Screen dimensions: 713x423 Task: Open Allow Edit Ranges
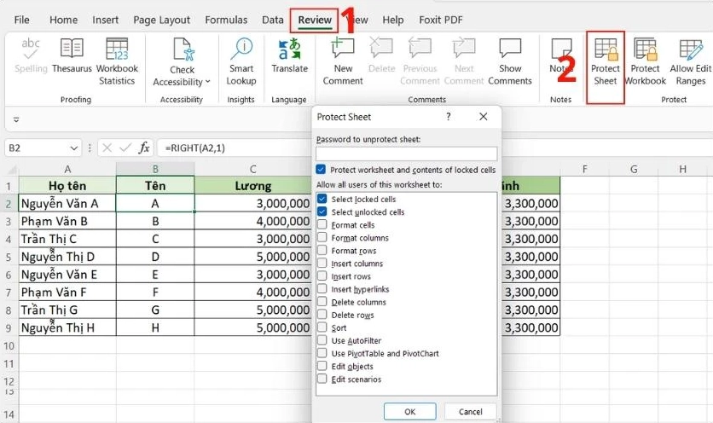[690, 61]
